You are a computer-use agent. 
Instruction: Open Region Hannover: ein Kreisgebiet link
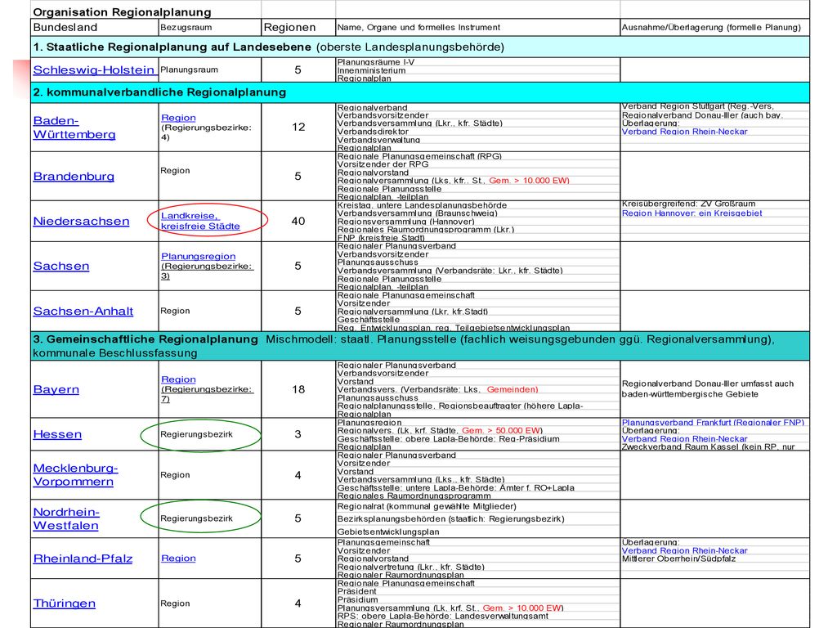pos(692,213)
